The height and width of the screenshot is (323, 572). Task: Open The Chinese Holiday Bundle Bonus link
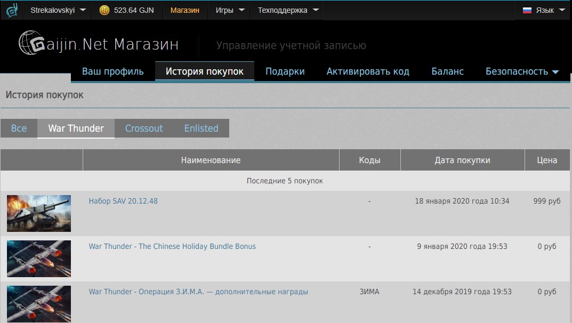[172, 246]
